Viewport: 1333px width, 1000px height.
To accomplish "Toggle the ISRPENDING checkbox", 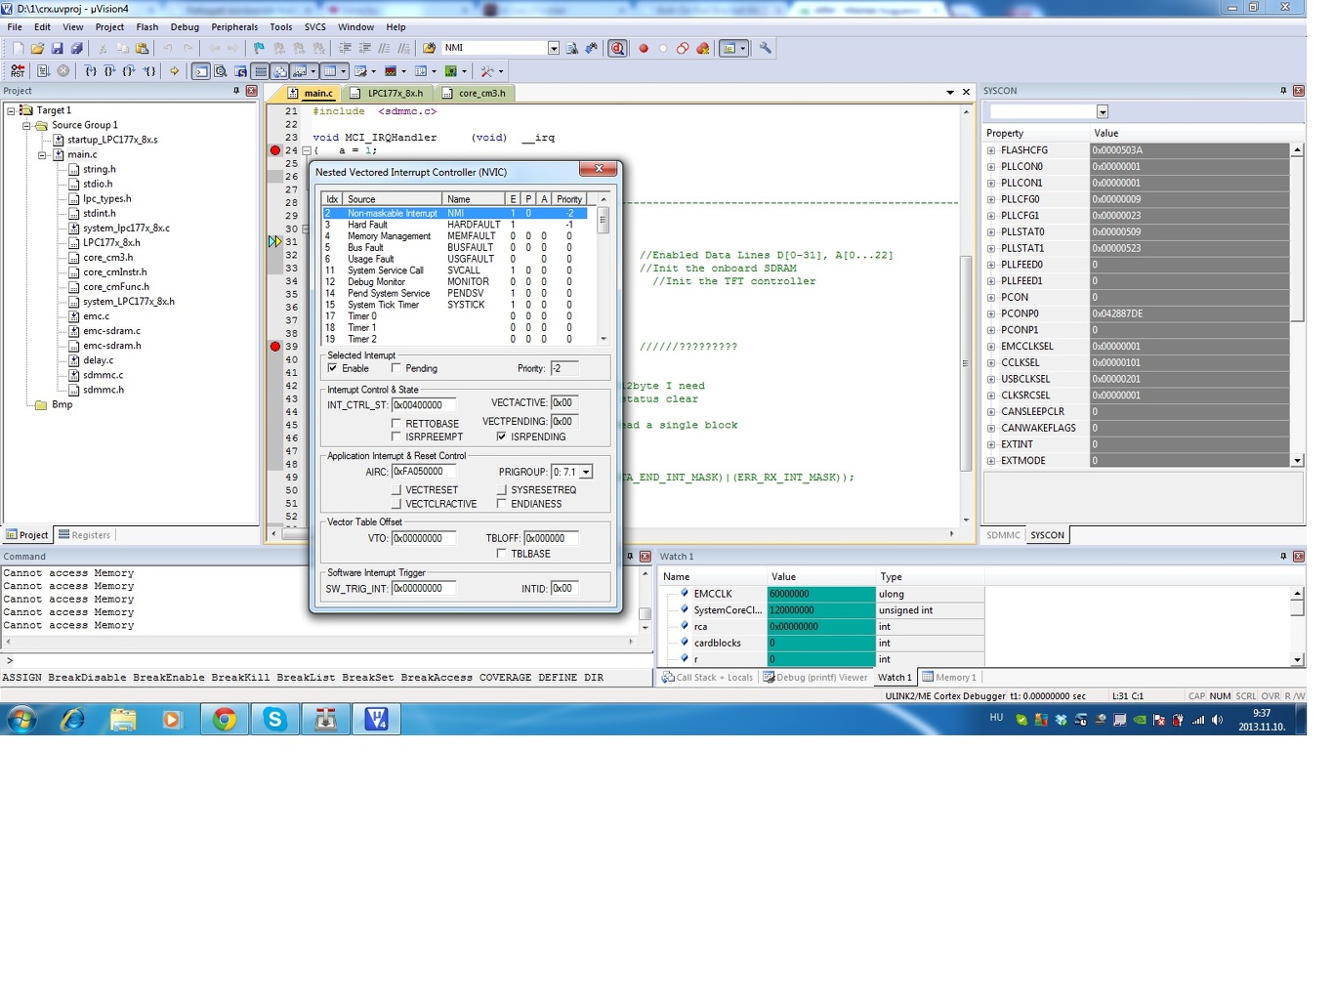I will [x=501, y=437].
